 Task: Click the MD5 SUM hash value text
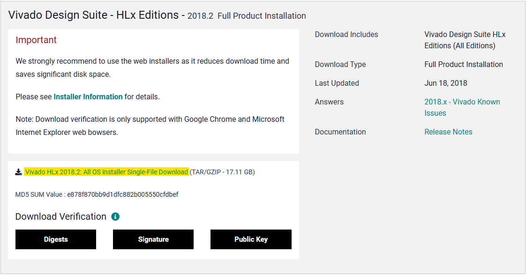[122, 194]
